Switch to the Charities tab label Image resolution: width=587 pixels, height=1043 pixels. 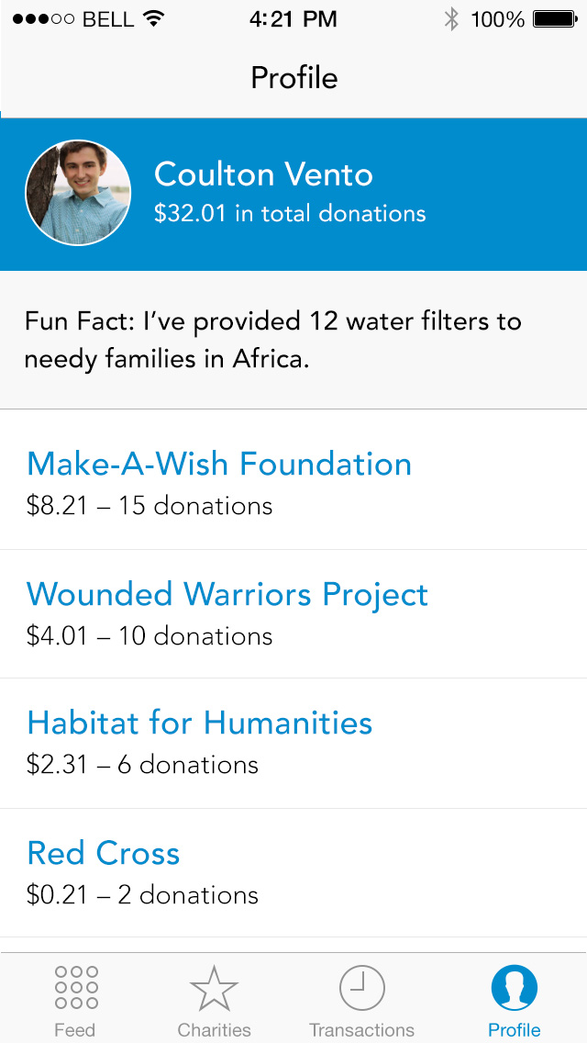(x=214, y=1029)
